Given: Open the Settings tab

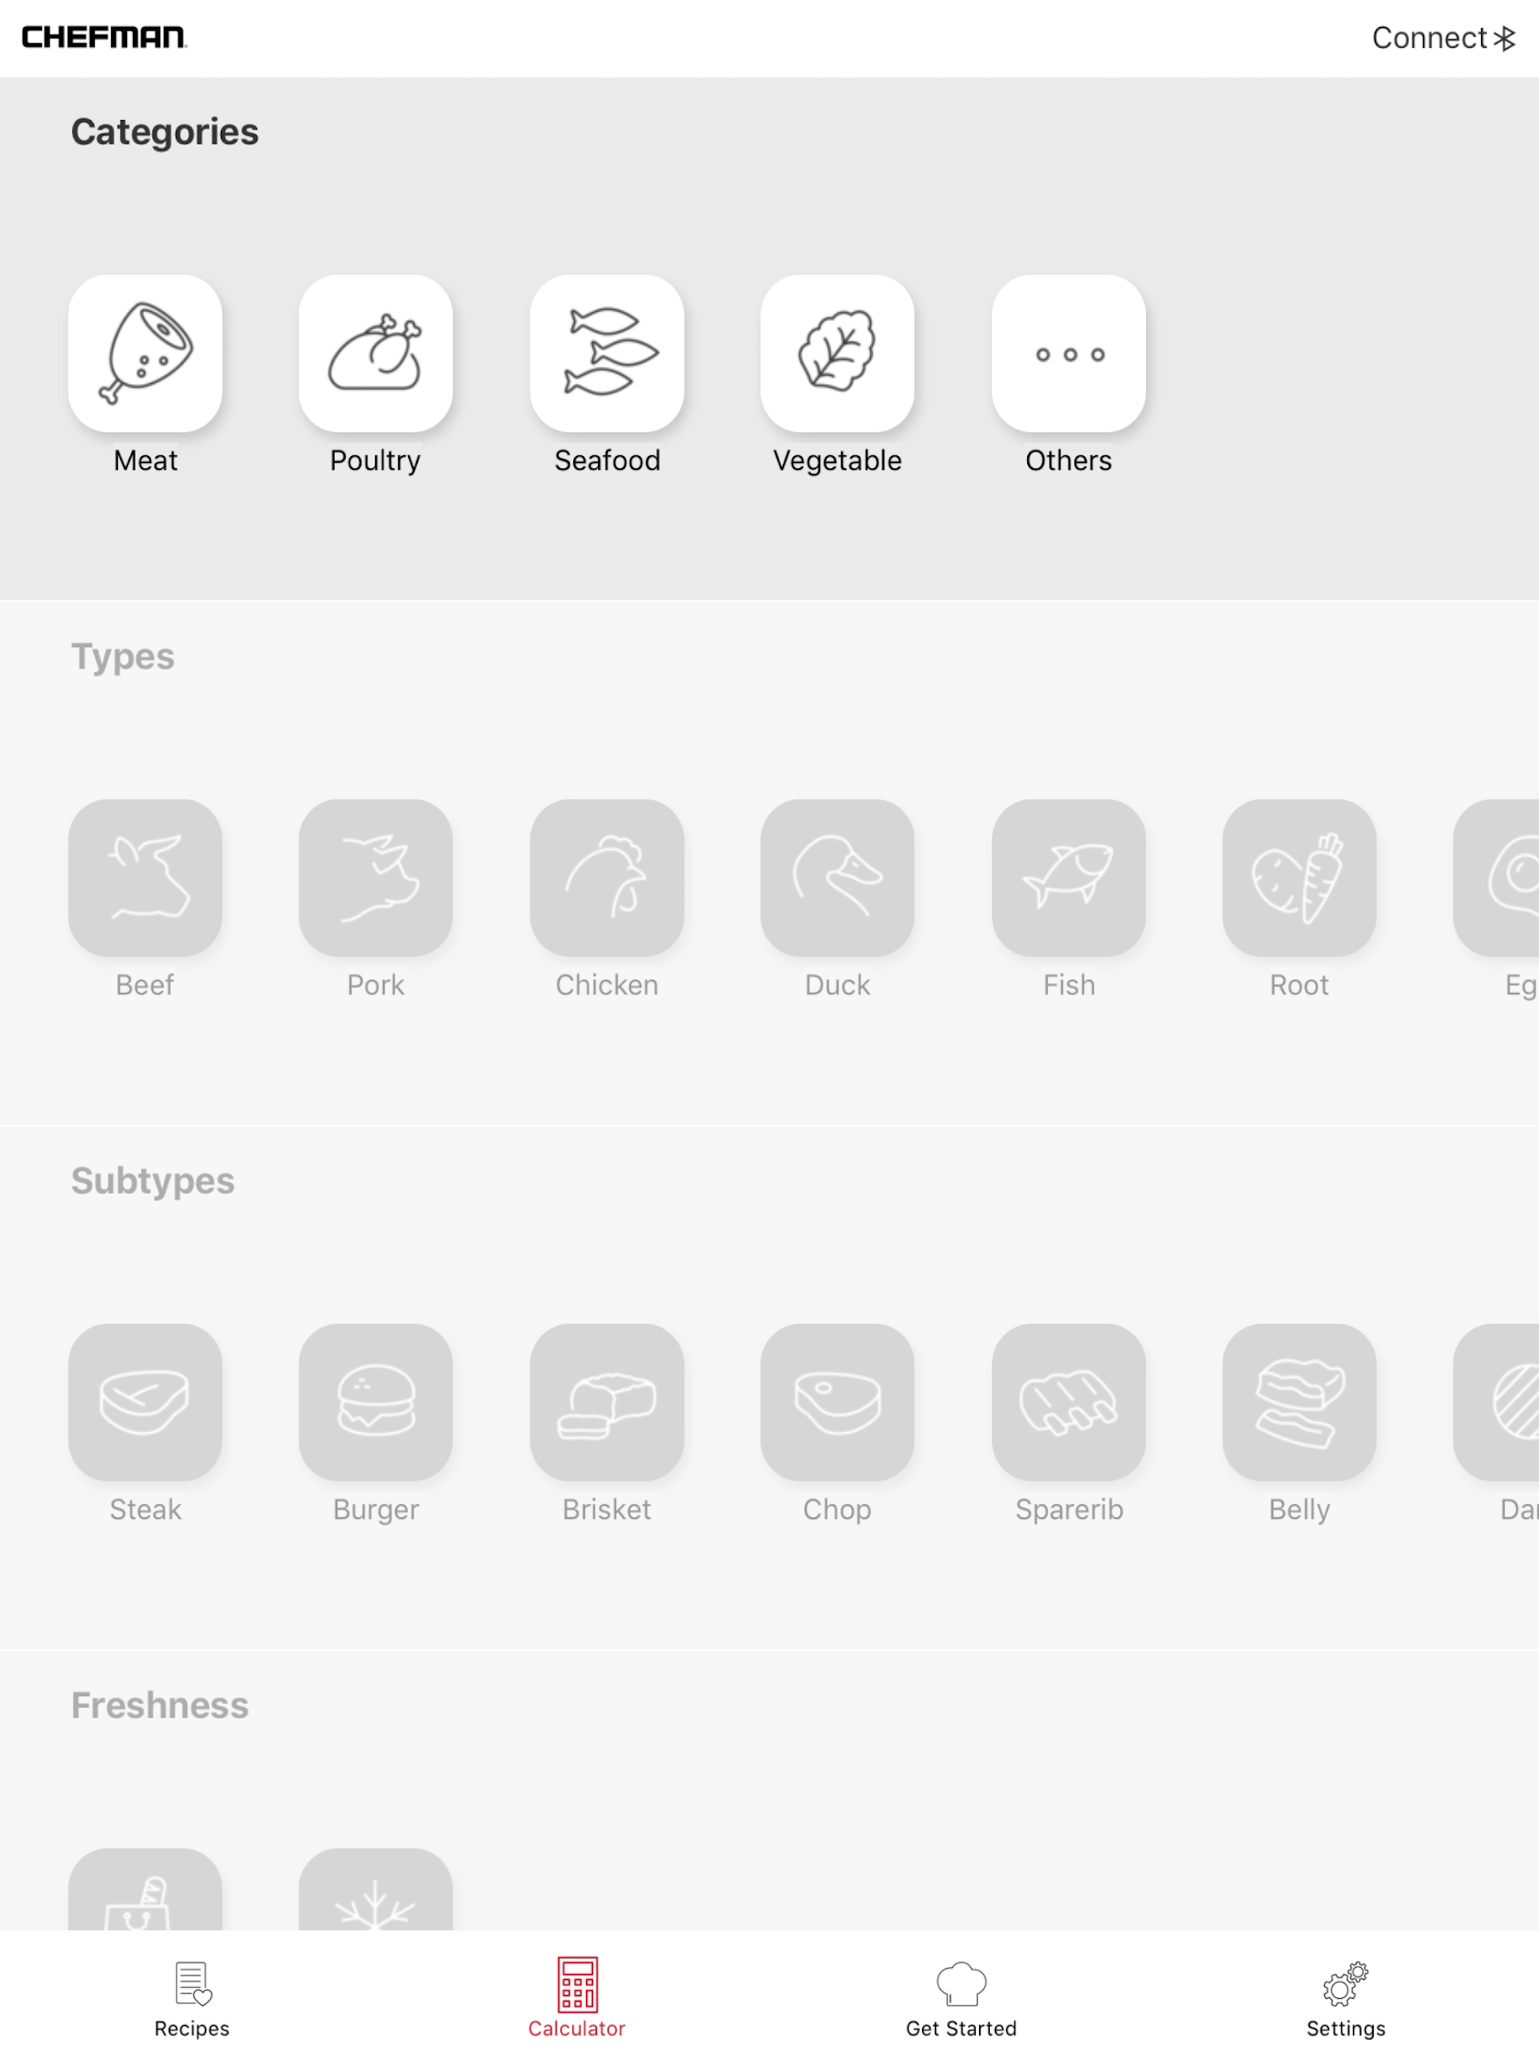Looking at the screenshot, I should tap(1345, 1997).
